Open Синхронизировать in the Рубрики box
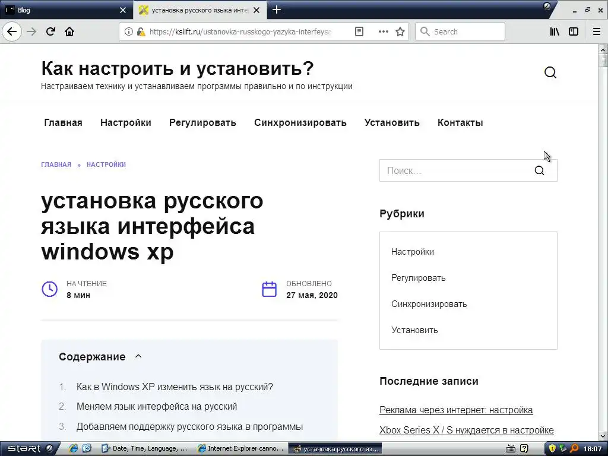This screenshot has height=456, width=608. pos(429,303)
